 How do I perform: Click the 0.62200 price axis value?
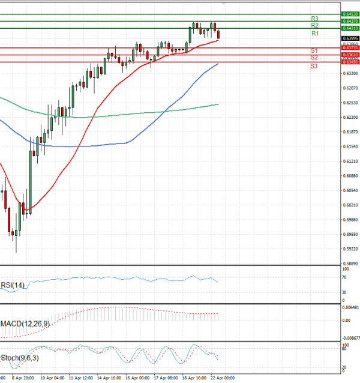pos(350,117)
